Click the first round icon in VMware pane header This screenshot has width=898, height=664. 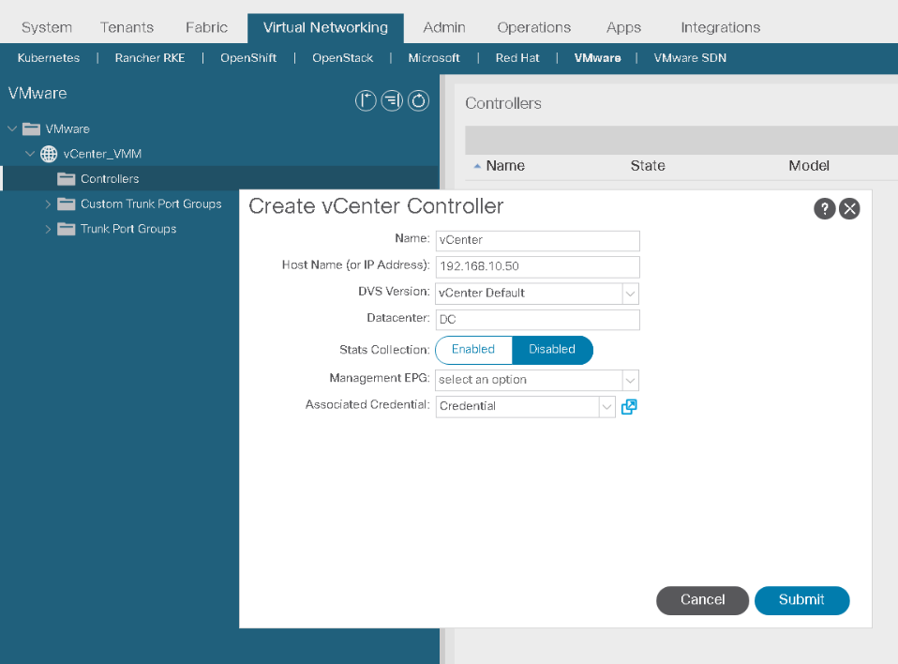click(x=366, y=101)
